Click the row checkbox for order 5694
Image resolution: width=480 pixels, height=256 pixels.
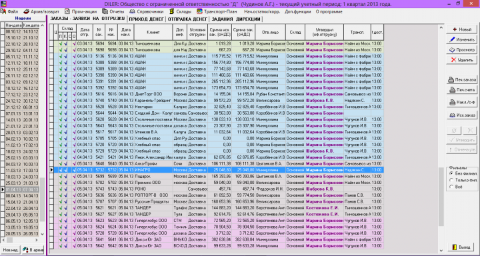tap(51, 44)
